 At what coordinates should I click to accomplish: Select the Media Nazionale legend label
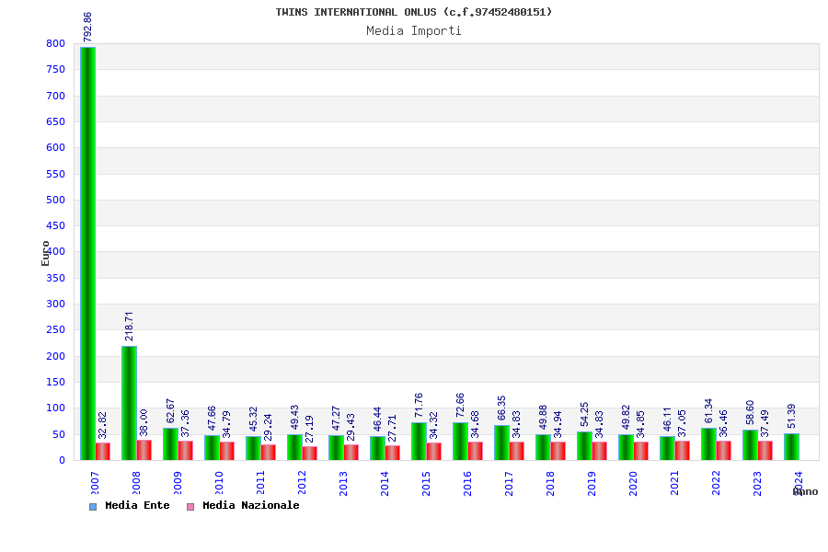(x=251, y=505)
